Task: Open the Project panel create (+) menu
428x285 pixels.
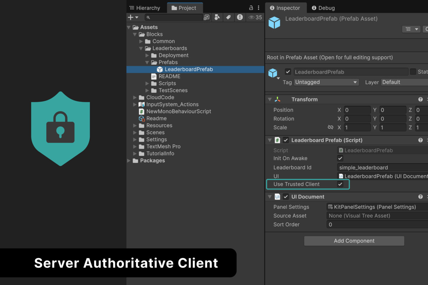Action: [x=133, y=17]
